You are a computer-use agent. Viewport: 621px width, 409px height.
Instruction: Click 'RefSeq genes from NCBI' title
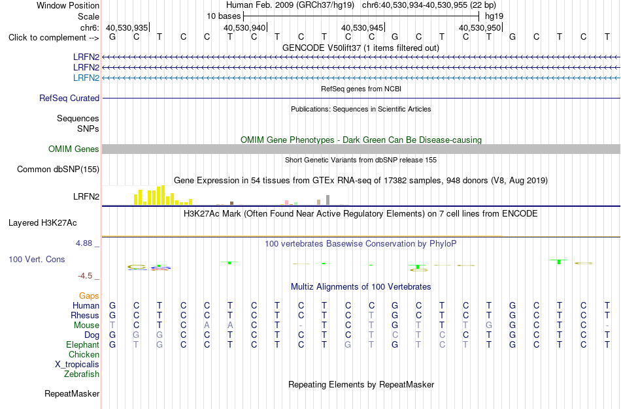(361, 89)
